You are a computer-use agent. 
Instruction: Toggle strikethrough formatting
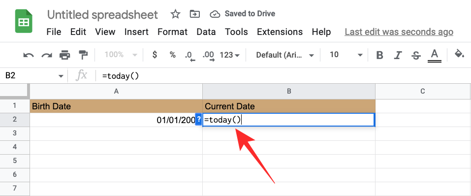click(416, 55)
